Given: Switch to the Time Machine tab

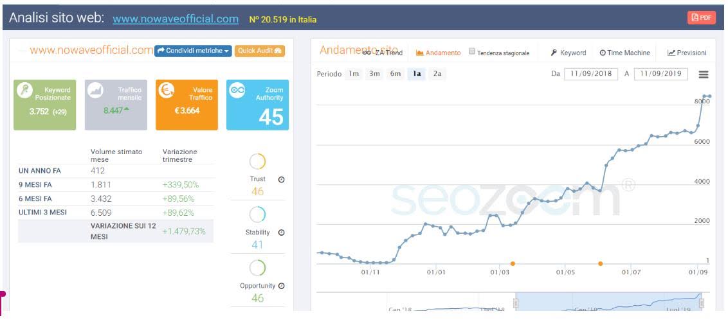Looking at the screenshot, I should (x=624, y=53).
